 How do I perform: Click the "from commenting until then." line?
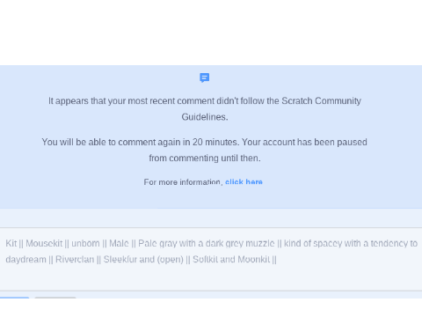pos(205,158)
